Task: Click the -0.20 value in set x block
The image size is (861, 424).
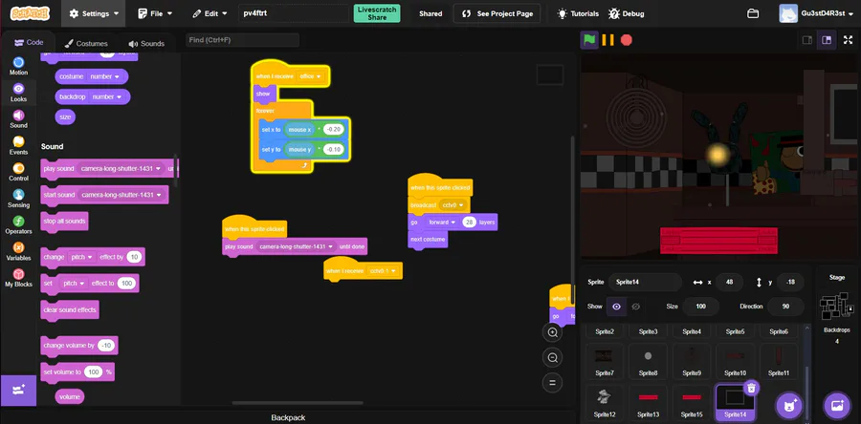Action: (333, 129)
